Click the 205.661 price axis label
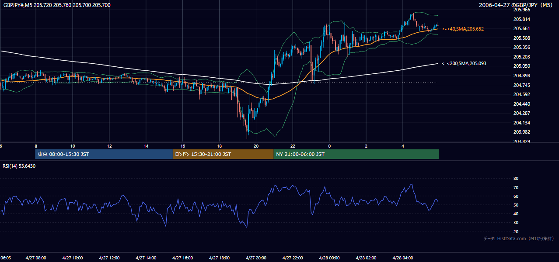 (x=522, y=28)
